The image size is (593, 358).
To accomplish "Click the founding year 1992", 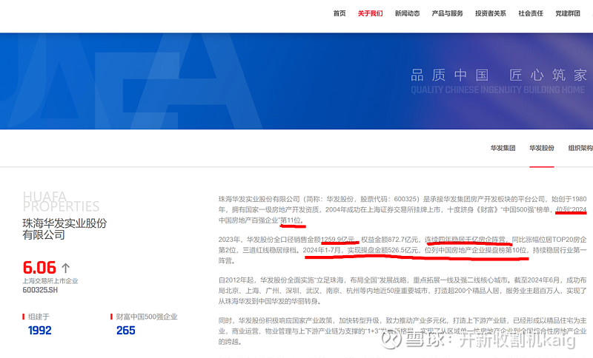I will (x=40, y=331).
